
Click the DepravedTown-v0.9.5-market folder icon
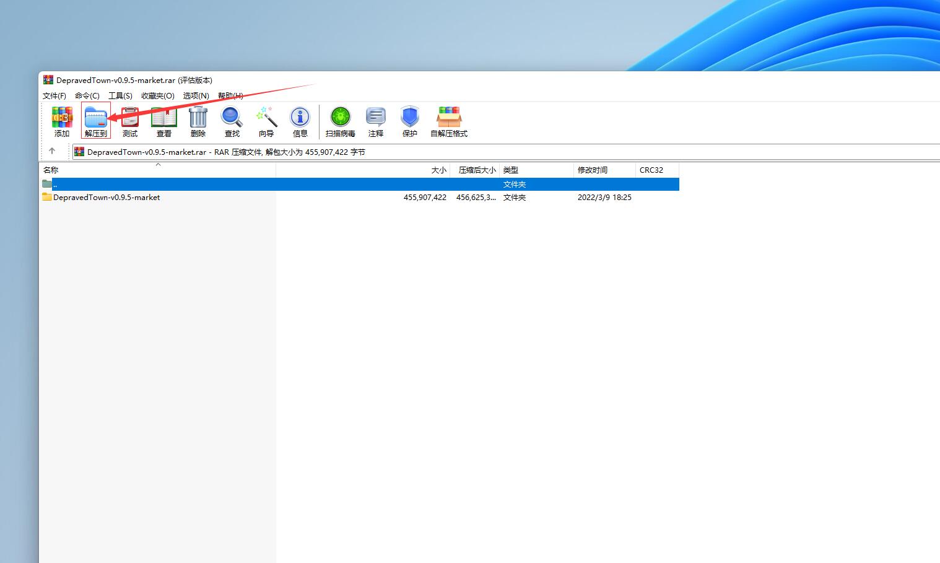47,197
